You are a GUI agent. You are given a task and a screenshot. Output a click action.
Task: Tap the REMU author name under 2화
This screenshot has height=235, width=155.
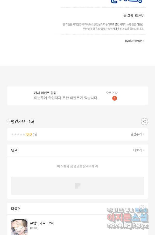pos(34,228)
